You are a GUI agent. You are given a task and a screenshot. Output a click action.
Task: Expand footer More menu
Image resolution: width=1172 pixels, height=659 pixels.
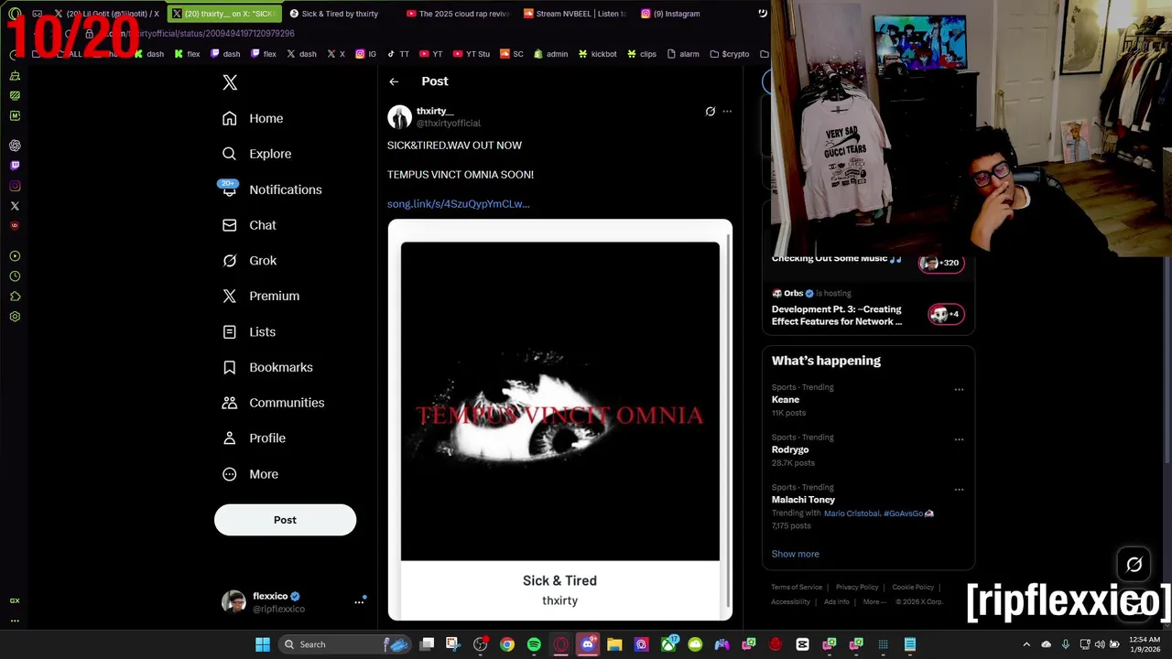pyautogui.click(x=874, y=602)
